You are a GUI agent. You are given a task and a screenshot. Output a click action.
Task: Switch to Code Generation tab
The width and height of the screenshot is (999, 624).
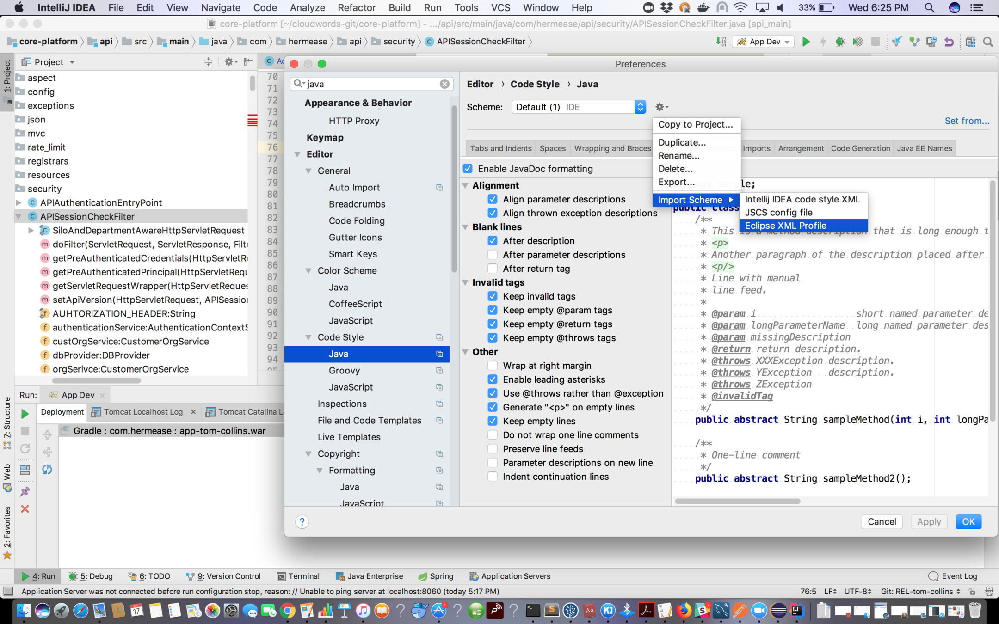(860, 148)
